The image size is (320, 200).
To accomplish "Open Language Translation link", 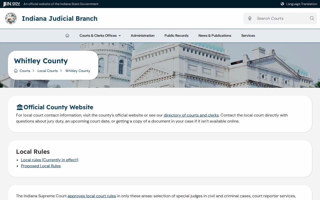I will (301, 4).
